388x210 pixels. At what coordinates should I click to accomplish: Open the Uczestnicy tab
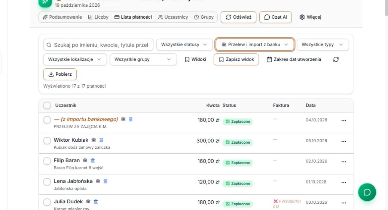pos(173,17)
